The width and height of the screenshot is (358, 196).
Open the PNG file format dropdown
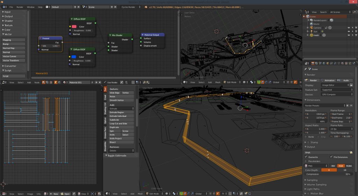316,166
